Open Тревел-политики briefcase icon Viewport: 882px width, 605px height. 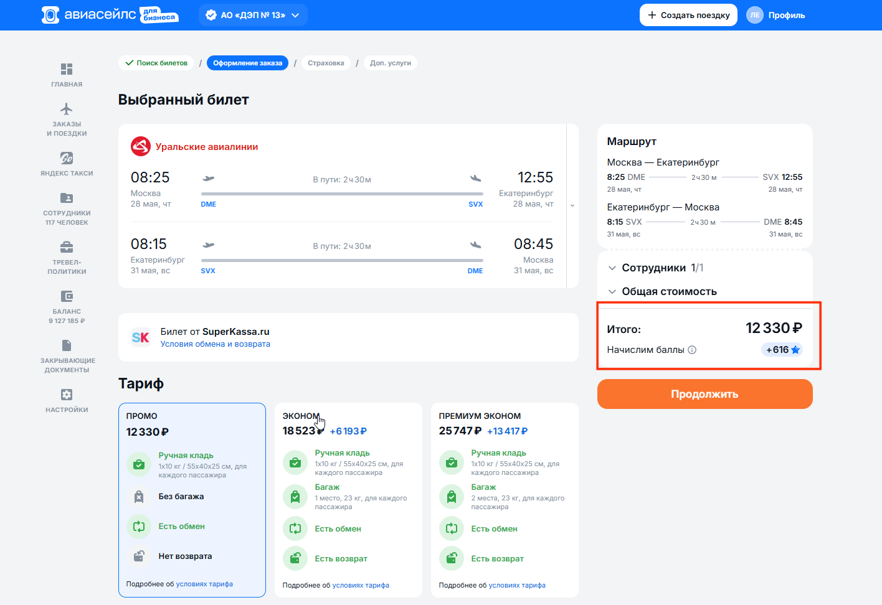[67, 247]
